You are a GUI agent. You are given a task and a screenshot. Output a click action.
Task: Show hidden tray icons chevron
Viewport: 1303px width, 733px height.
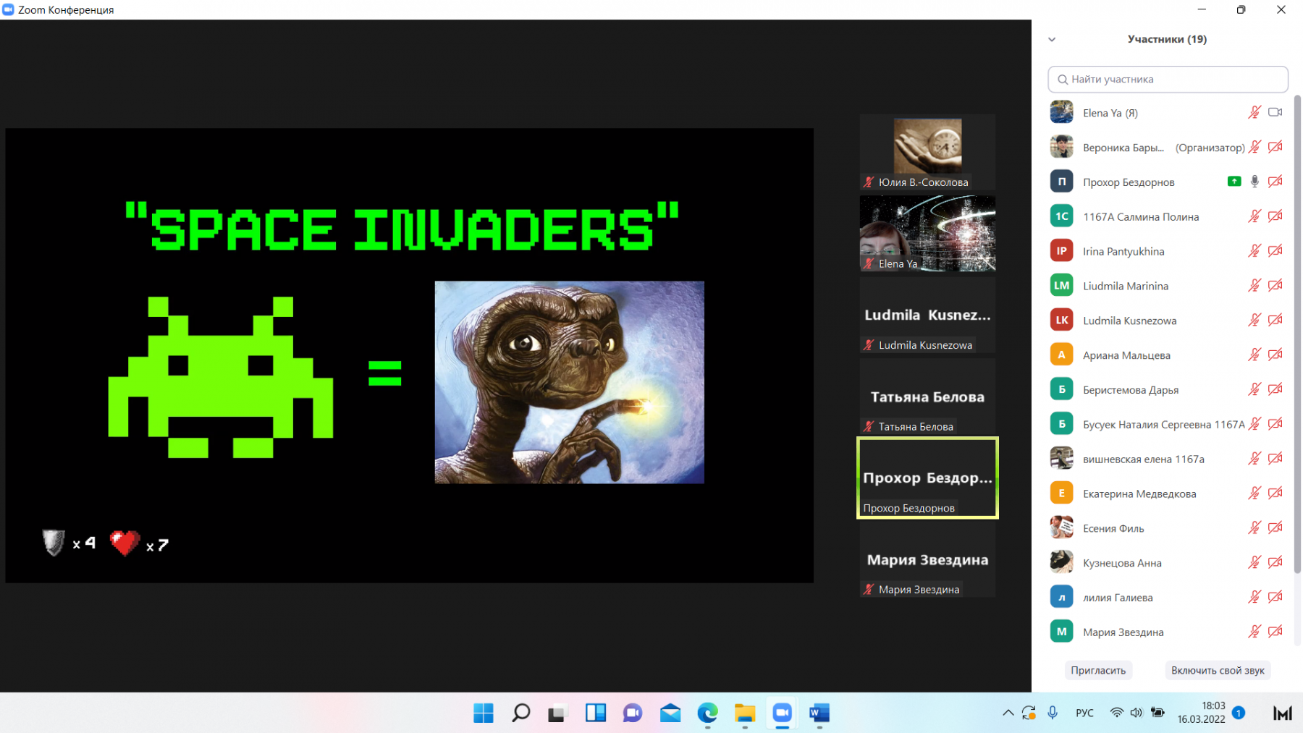pos(1008,713)
